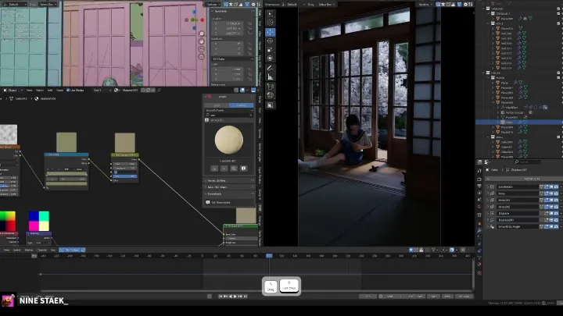Screen dimensions: 563x316
Task: Open the Physics properties tab
Action: [x=479, y=244]
